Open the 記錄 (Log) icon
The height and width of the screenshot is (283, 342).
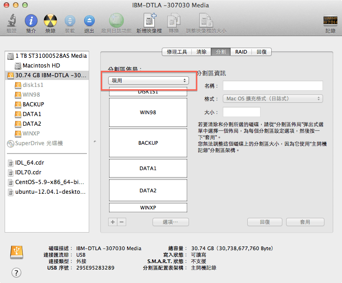tap(330, 21)
